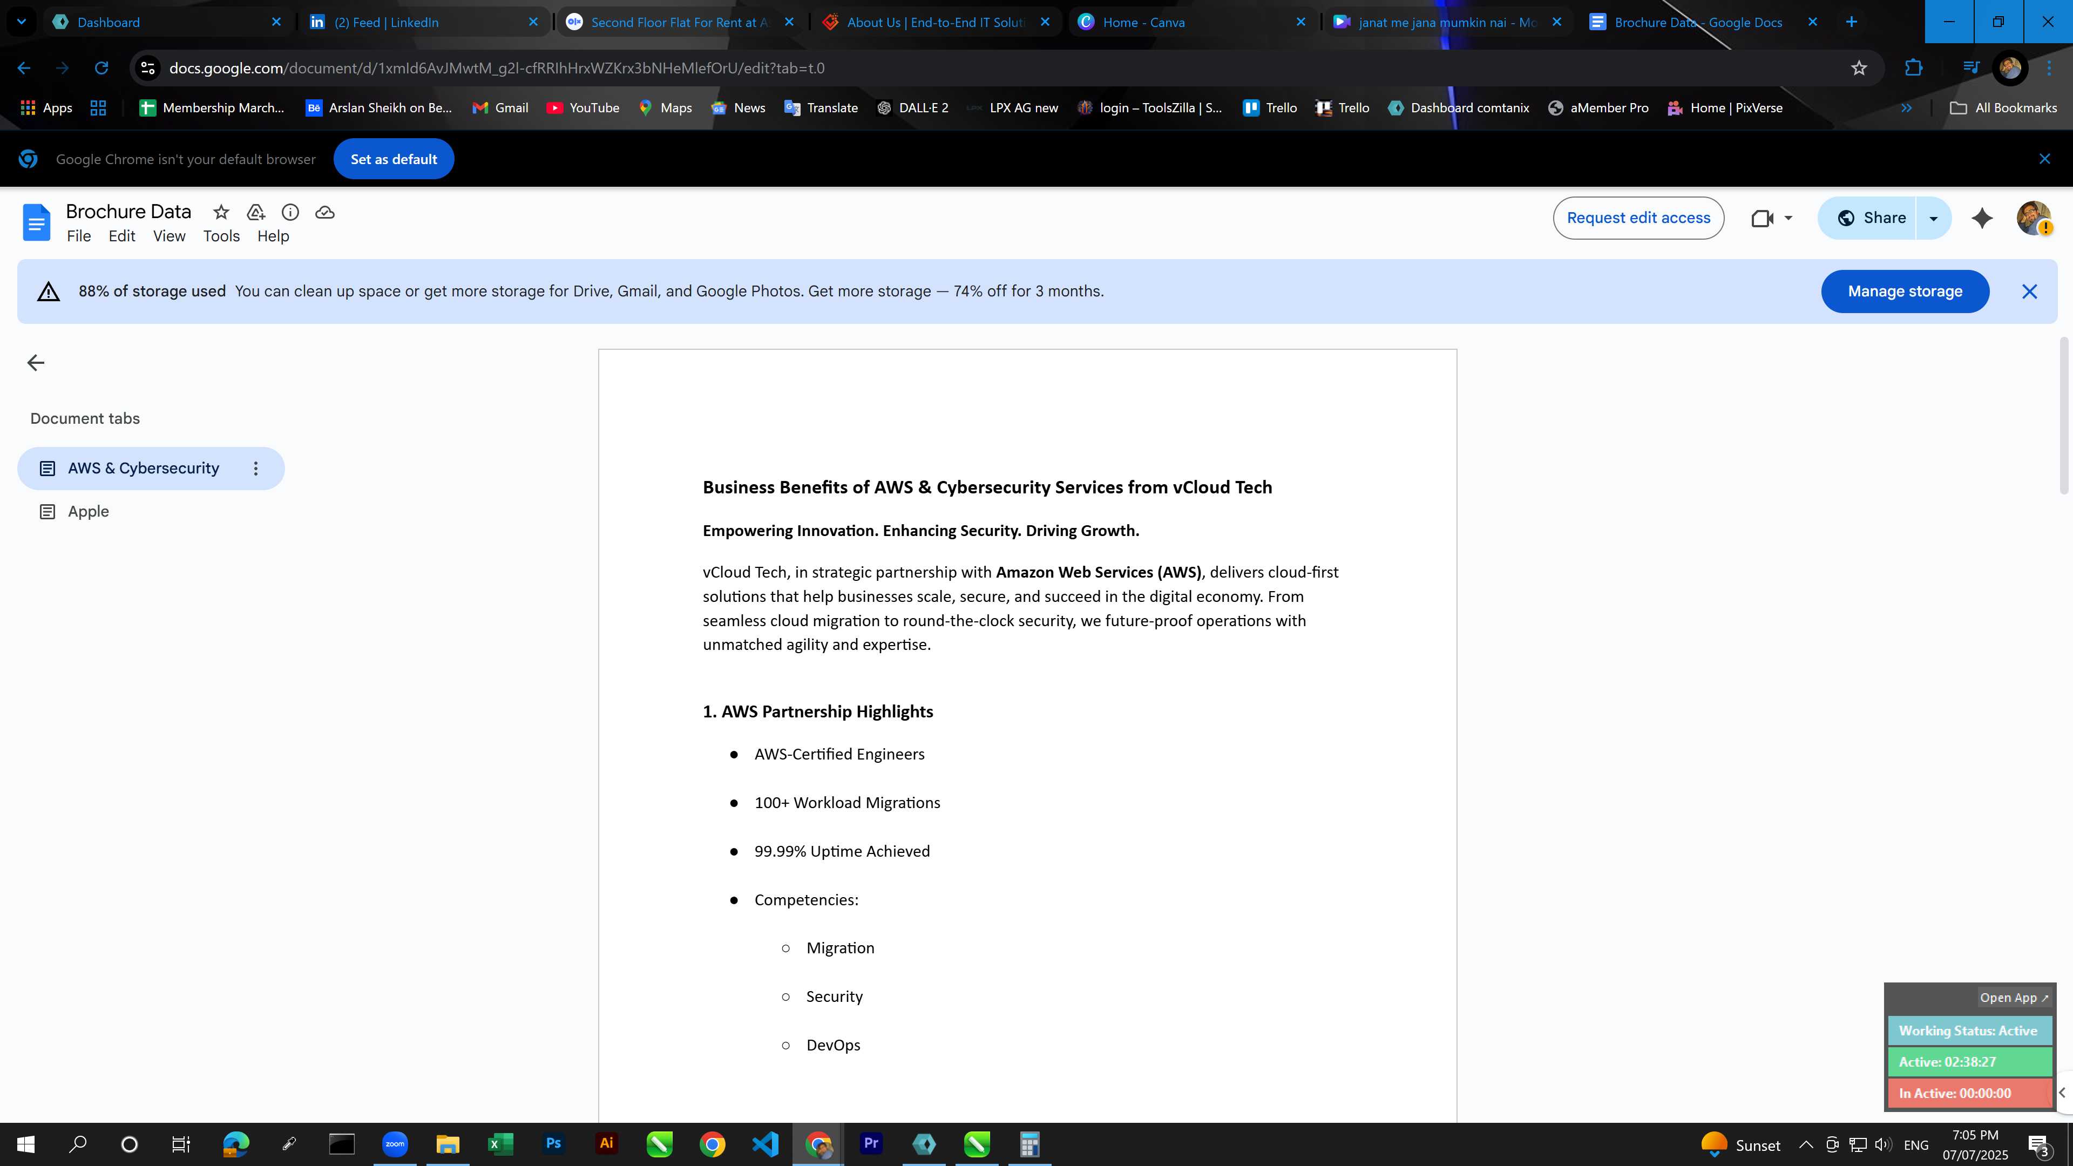Open the Tools menu
Image resolution: width=2073 pixels, height=1166 pixels.
(221, 236)
